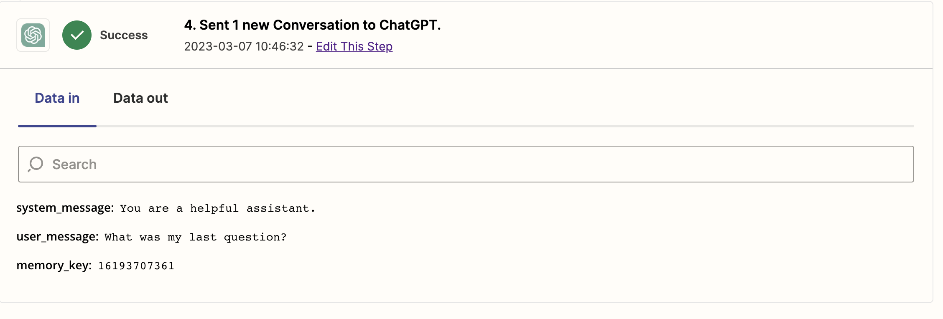
Task: Click the green Success checkmark icon
Action: coord(77,35)
